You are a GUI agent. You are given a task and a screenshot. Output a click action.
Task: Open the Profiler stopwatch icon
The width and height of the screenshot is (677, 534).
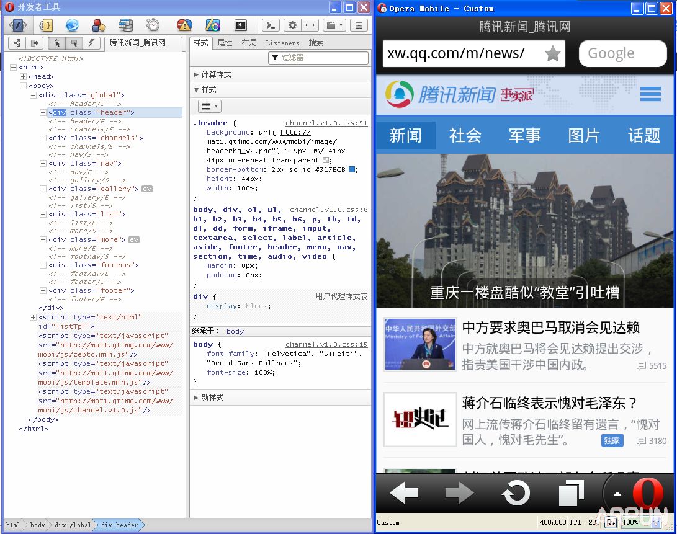pos(153,25)
